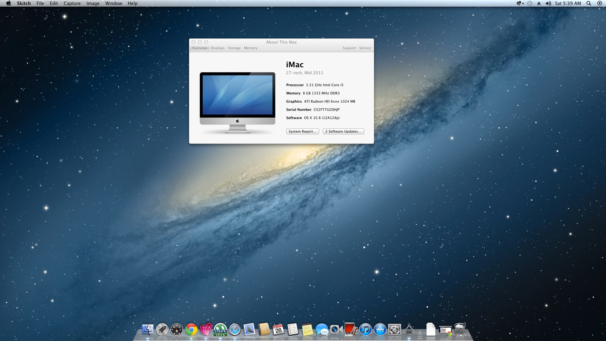Click graphics text ATI Radeon HD 6xxx
The image size is (606, 341).
coord(330,101)
